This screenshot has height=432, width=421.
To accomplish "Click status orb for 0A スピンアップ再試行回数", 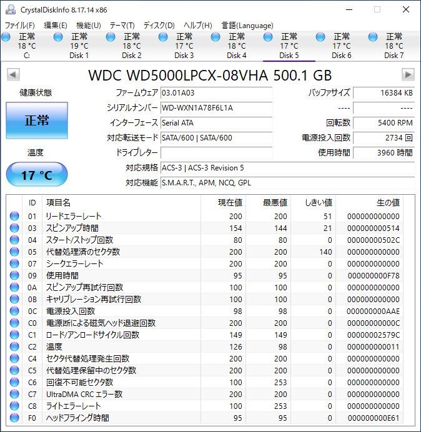I will pos(14,287).
